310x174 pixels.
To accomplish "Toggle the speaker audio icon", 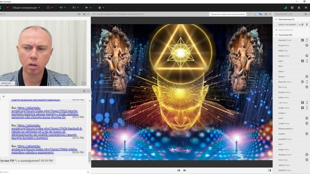I will click(61, 8).
